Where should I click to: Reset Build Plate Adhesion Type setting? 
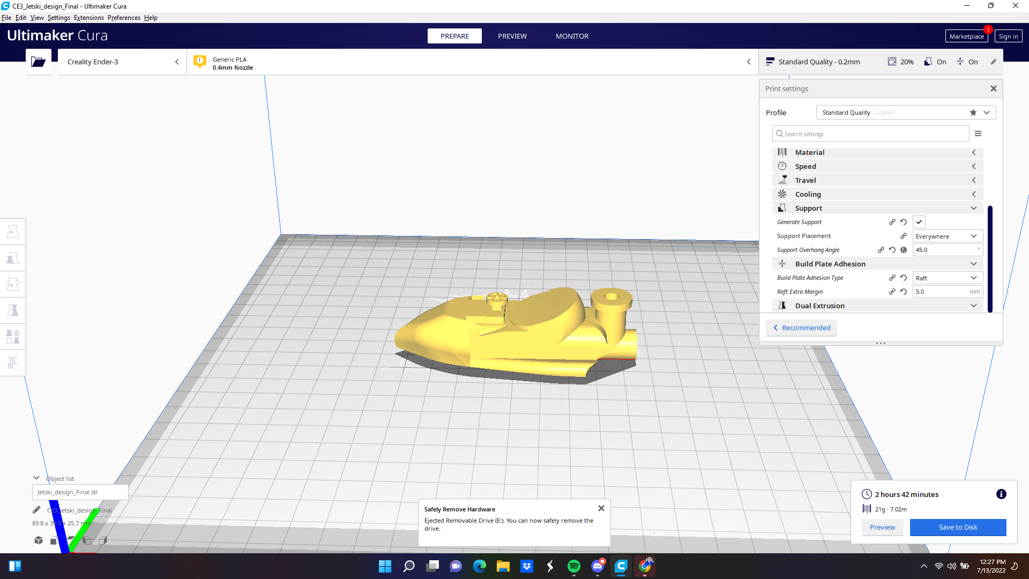904,278
